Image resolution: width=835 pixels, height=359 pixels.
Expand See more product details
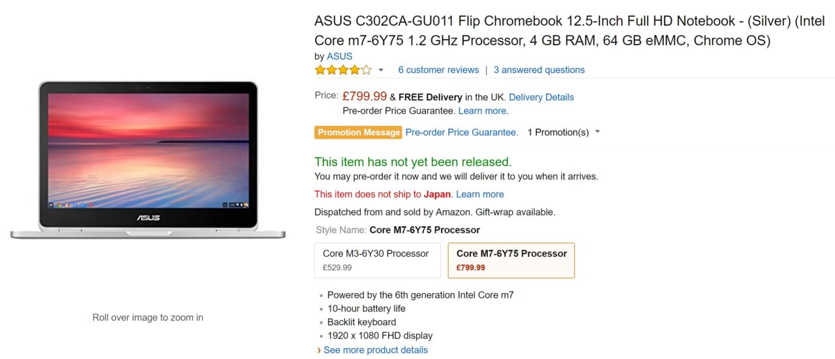pos(375,350)
